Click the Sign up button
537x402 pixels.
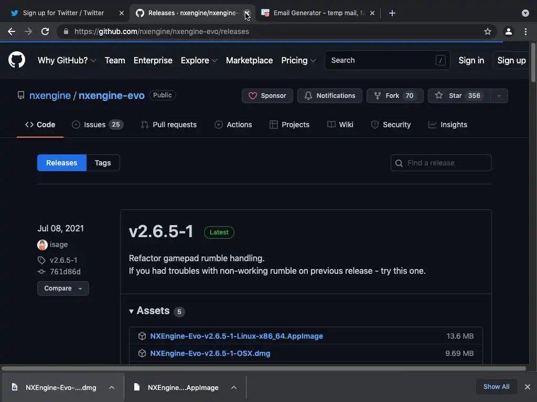pyautogui.click(x=511, y=61)
